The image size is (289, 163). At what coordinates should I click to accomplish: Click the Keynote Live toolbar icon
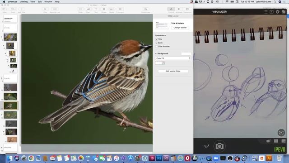click(x=55, y=9)
